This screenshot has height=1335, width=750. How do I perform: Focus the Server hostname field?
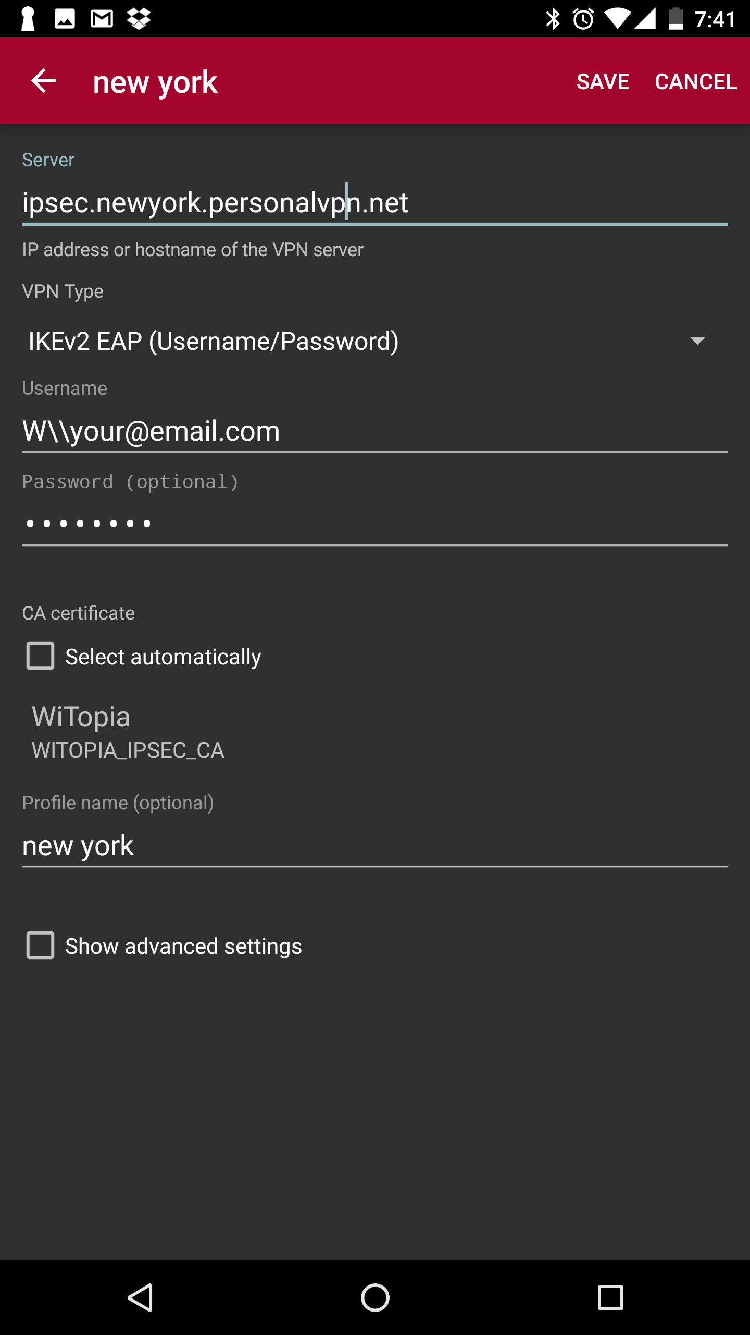(x=374, y=203)
